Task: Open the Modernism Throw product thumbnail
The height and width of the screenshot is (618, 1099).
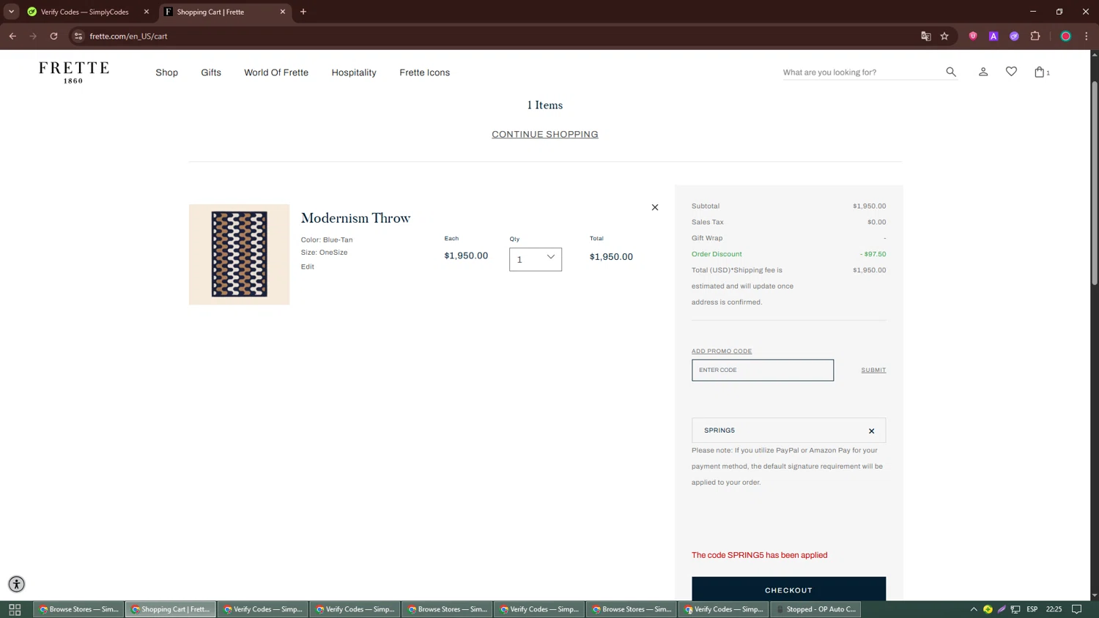Action: click(239, 254)
